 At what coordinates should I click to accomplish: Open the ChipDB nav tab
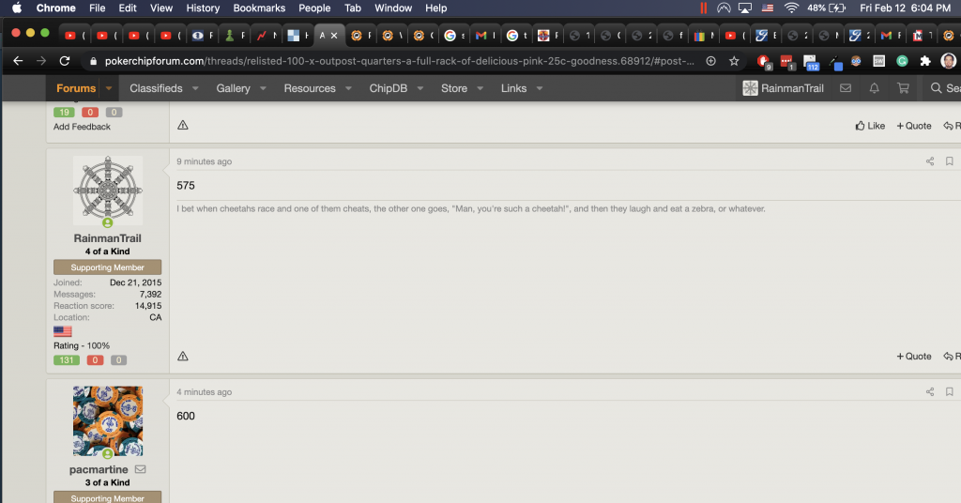coord(388,88)
